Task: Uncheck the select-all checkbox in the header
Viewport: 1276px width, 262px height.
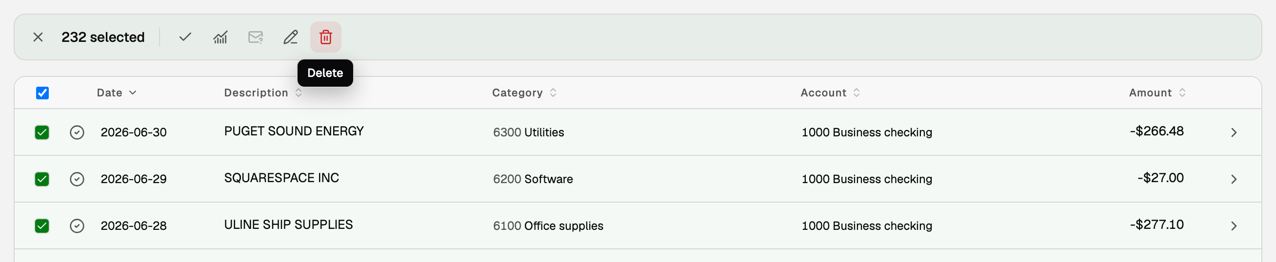Action: (x=42, y=93)
